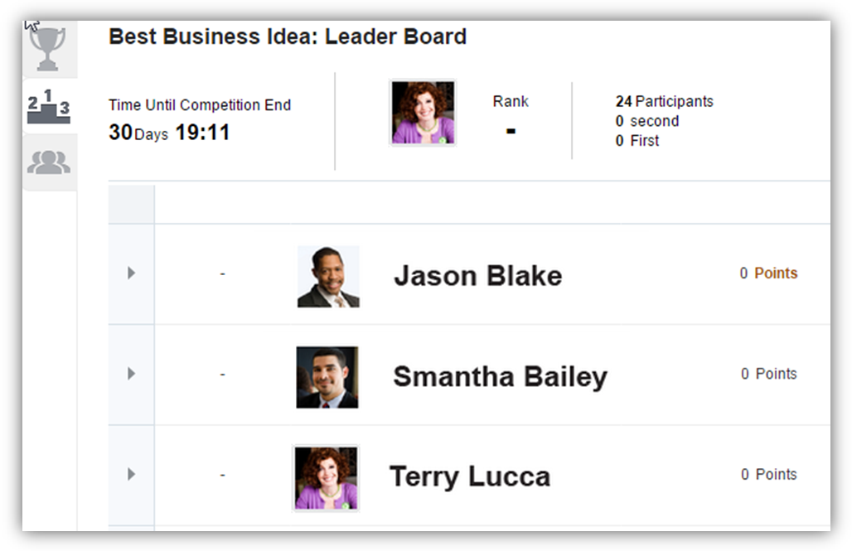Open the participants group icon
852x551 pixels.
coord(48,162)
